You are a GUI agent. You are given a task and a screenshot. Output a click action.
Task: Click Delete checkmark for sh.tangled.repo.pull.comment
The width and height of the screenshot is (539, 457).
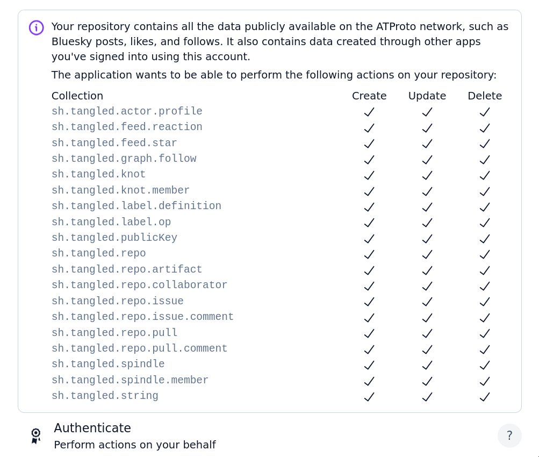[485, 349]
